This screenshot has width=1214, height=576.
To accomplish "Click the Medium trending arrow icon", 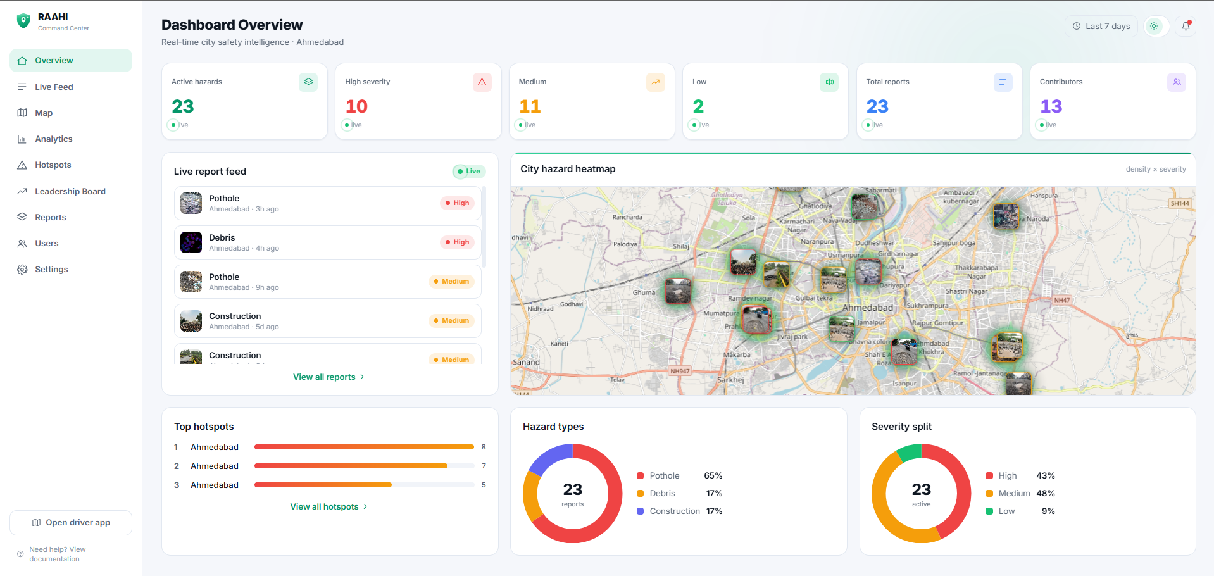I will pyautogui.click(x=655, y=82).
